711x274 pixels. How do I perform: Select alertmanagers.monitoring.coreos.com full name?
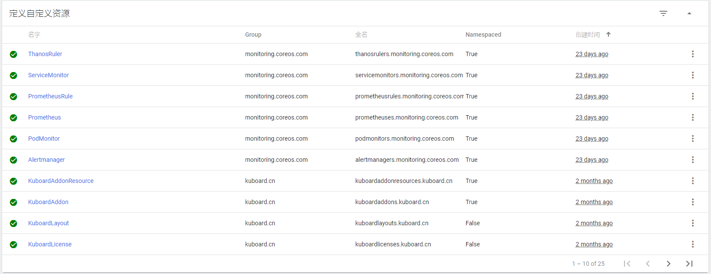[407, 160]
